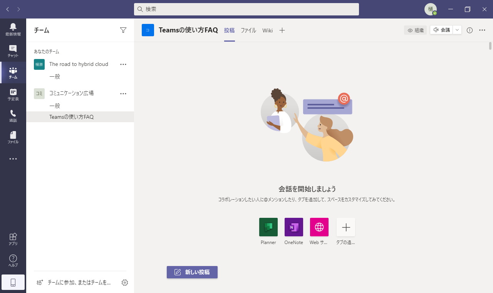Expand the 会議 meeting dropdown arrow
This screenshot has height=293, width=493.
457,30
